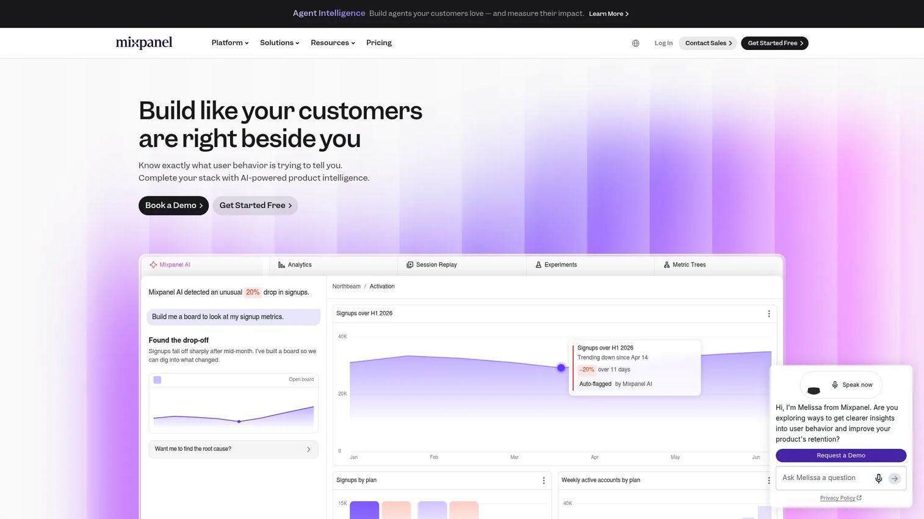Click 'Build me a board' chat message
The height and width of the screenshot is (519, 924).
pos(233,317)
